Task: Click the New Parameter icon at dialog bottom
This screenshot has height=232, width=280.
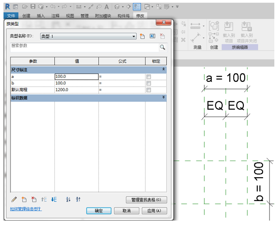Action: tap(24, 199)
